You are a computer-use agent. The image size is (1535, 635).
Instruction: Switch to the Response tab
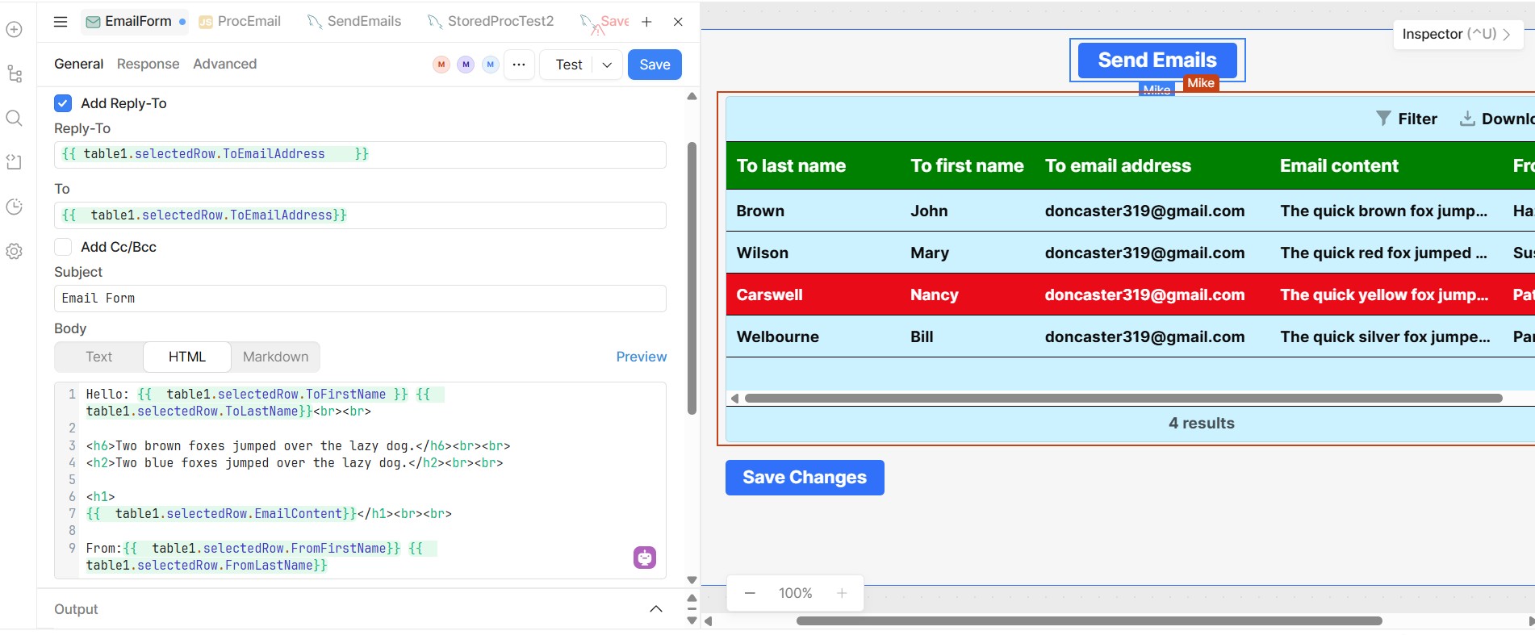coord(148,64)
